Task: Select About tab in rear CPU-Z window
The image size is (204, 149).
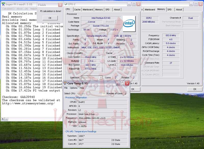Action: (x=179, y=10)
